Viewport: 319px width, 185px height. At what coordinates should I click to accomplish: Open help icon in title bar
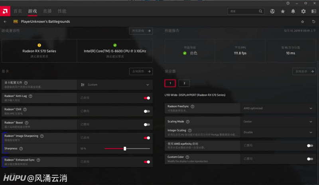coord(288,3)
